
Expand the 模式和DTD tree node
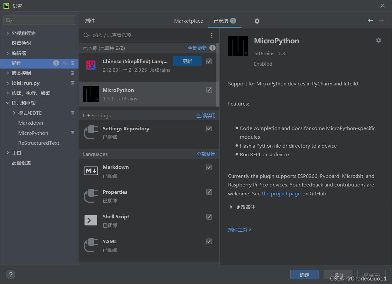coord(14,113)
